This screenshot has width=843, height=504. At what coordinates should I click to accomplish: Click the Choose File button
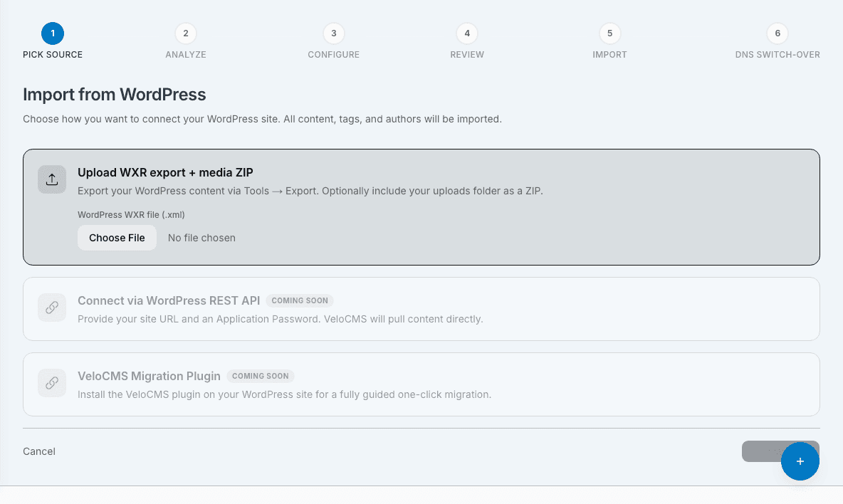click(x=117, y=238)
